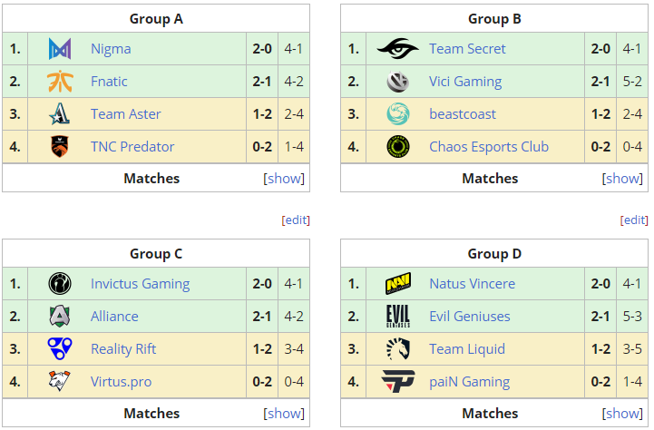Click edit link under Group B table
654x430 pixels.
[634, 220]
